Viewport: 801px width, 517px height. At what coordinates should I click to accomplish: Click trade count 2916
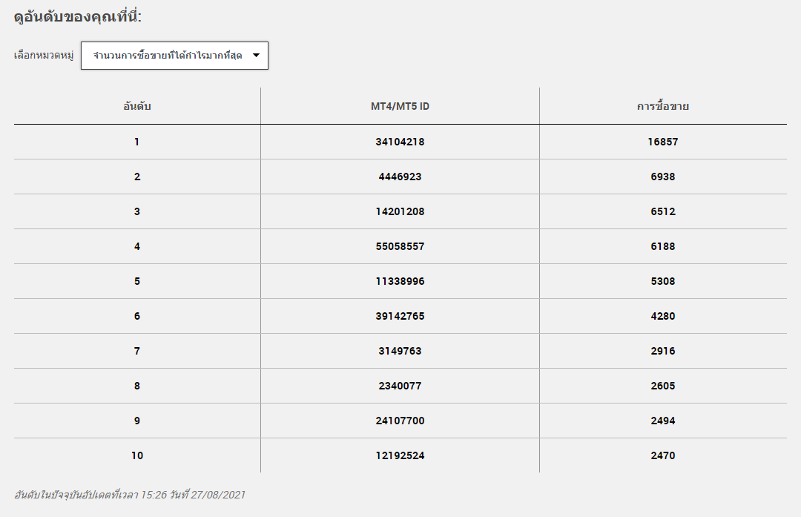tap(663, 351)
